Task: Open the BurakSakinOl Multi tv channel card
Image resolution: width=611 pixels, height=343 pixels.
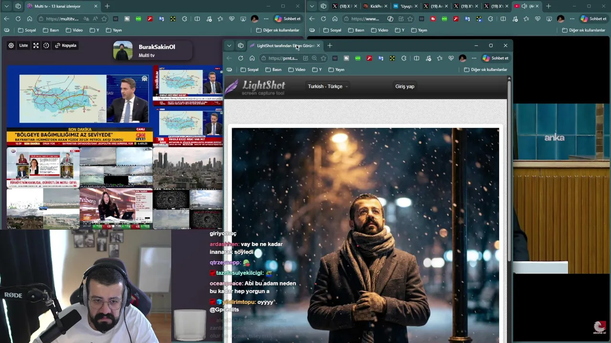Action: tap(152, 50)
